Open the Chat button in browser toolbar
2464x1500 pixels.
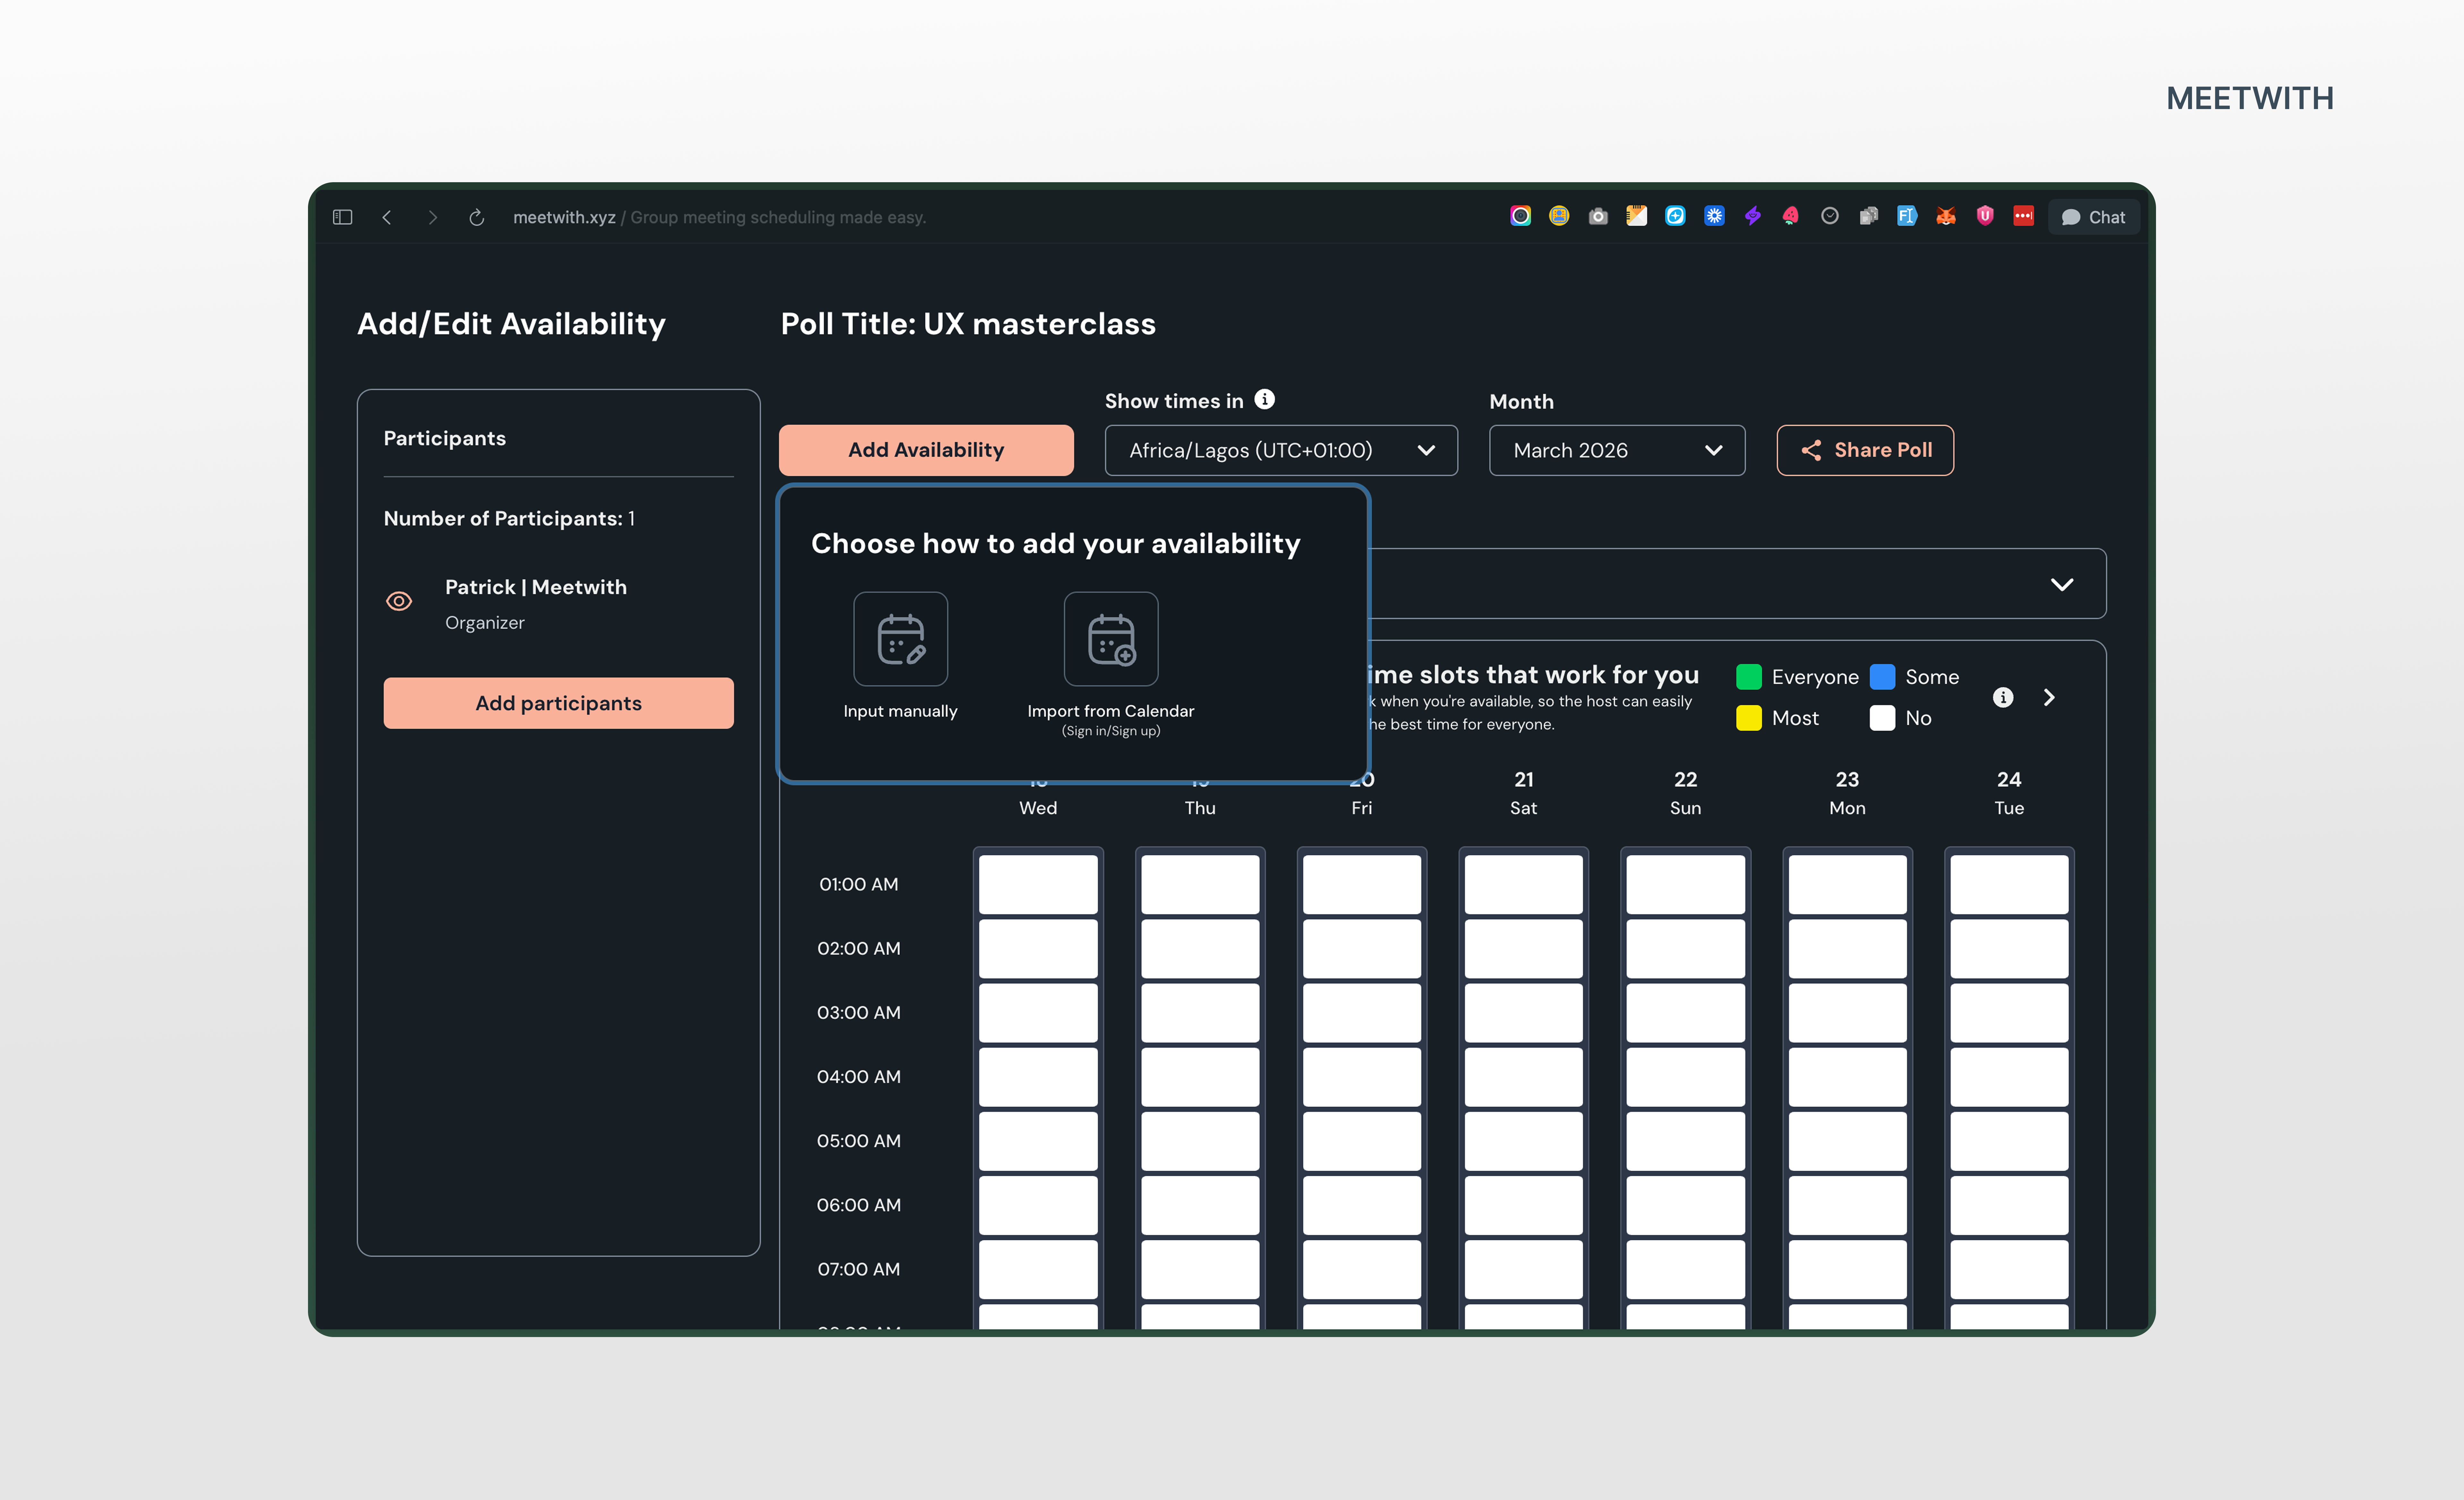click(x=2094, y=217)
